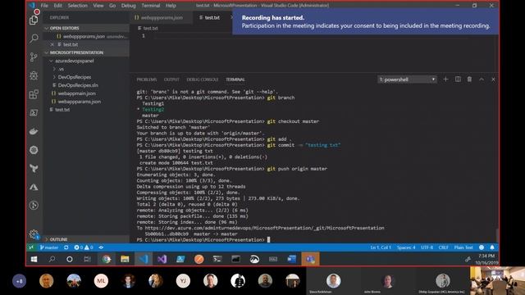Viewport: 525px width, 295px height.
Task: Open Task View on taskbar
Action: pyautogui.click(x=88, y=259)
